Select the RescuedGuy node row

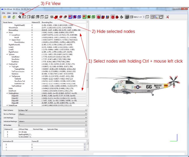coord(44,30)
